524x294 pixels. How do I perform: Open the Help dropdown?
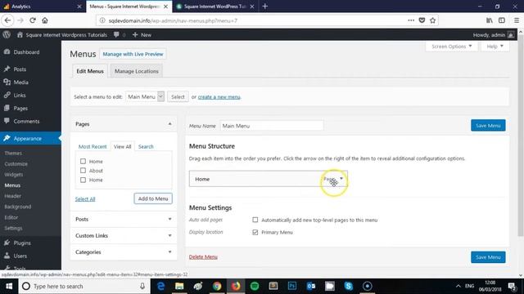coord(495,47)
